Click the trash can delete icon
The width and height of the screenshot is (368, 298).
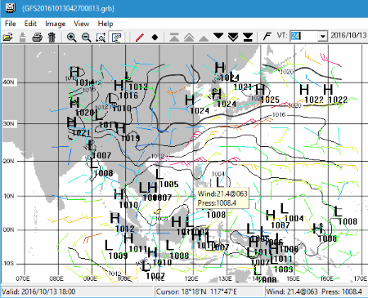pyautogui.click(x=52, y=37)
